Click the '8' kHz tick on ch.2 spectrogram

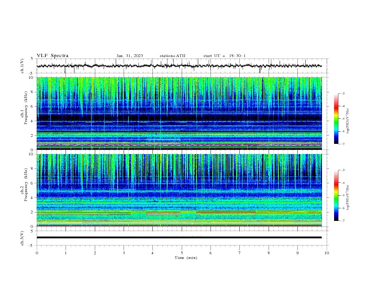[33, 169]
